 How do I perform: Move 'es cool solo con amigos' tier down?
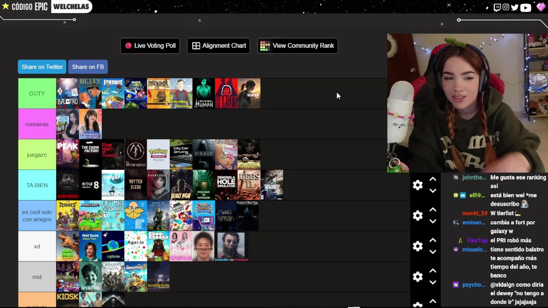point(433,222)
